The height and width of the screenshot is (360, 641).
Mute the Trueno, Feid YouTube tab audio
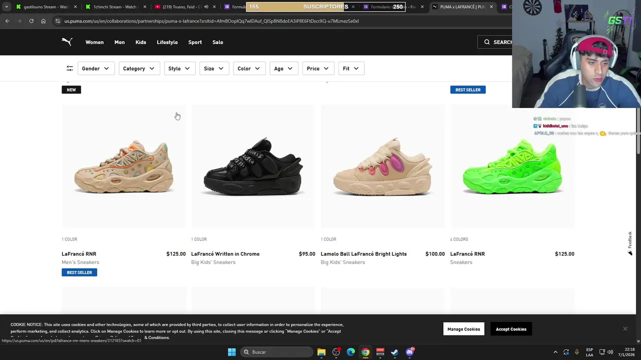point(207,7)
